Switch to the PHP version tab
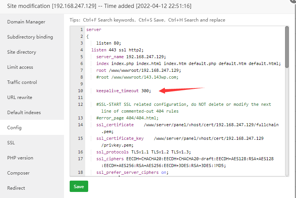 20,158
